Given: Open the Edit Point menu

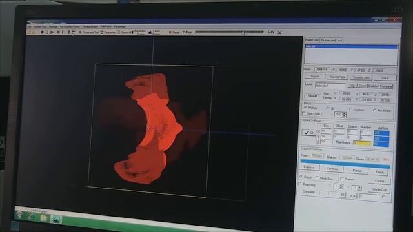Looking at the screenshot, I should pos(106,26).
